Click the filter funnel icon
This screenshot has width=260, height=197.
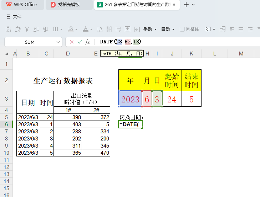pyautogui.click(x=27, y=29)
